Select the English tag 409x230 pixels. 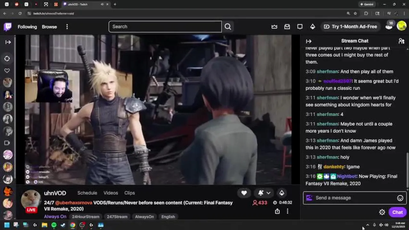pyautogui.click(x=168, y=217)
